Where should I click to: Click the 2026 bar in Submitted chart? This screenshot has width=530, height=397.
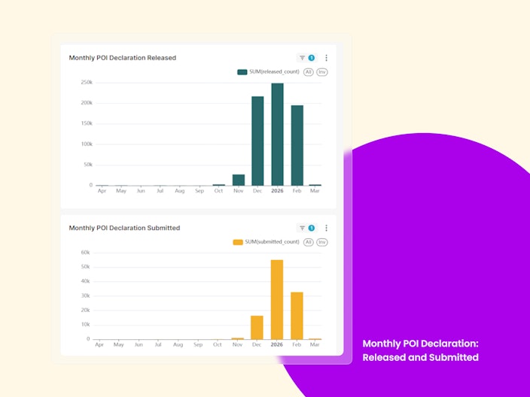277,299
